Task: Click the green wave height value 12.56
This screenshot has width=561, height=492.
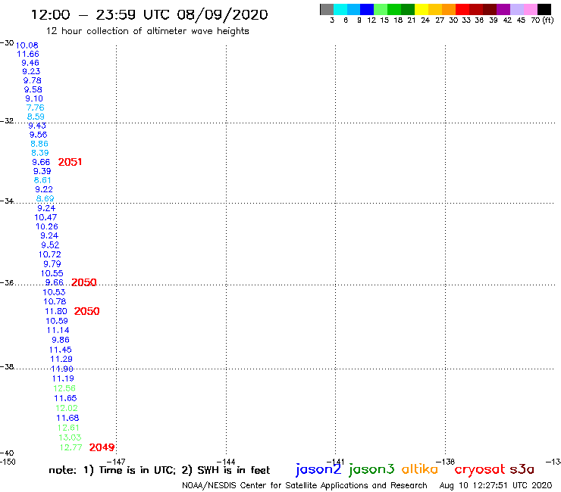Action: pos(64,388)
